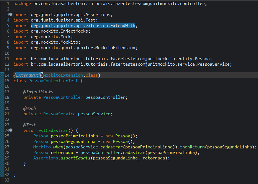Click the @Test annotation
This screenshot has width=258, height=184.
point(29,125)
